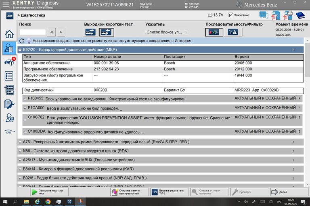The width and height of the screenshot is (310, 206).
Task: Click Запустить короткий тест button
Action: [x=49, y=192]
